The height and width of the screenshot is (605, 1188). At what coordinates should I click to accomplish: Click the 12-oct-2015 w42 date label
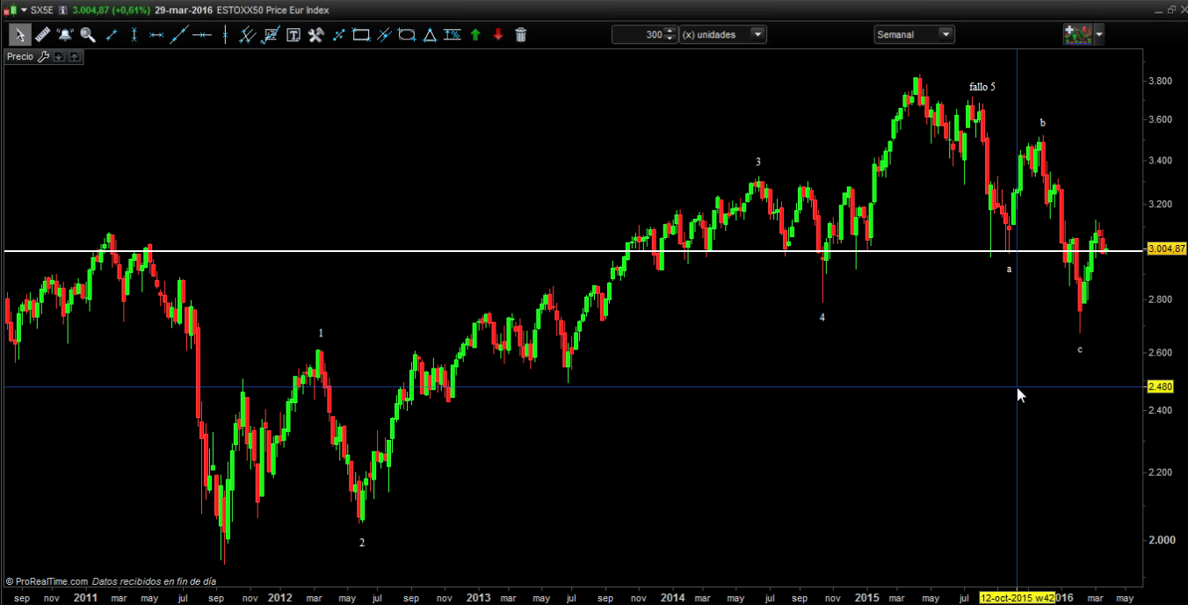1017,598
